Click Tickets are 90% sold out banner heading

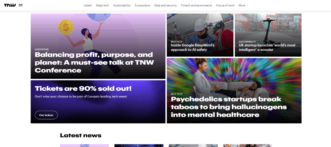pyautogui.click(x=83, y=89)
